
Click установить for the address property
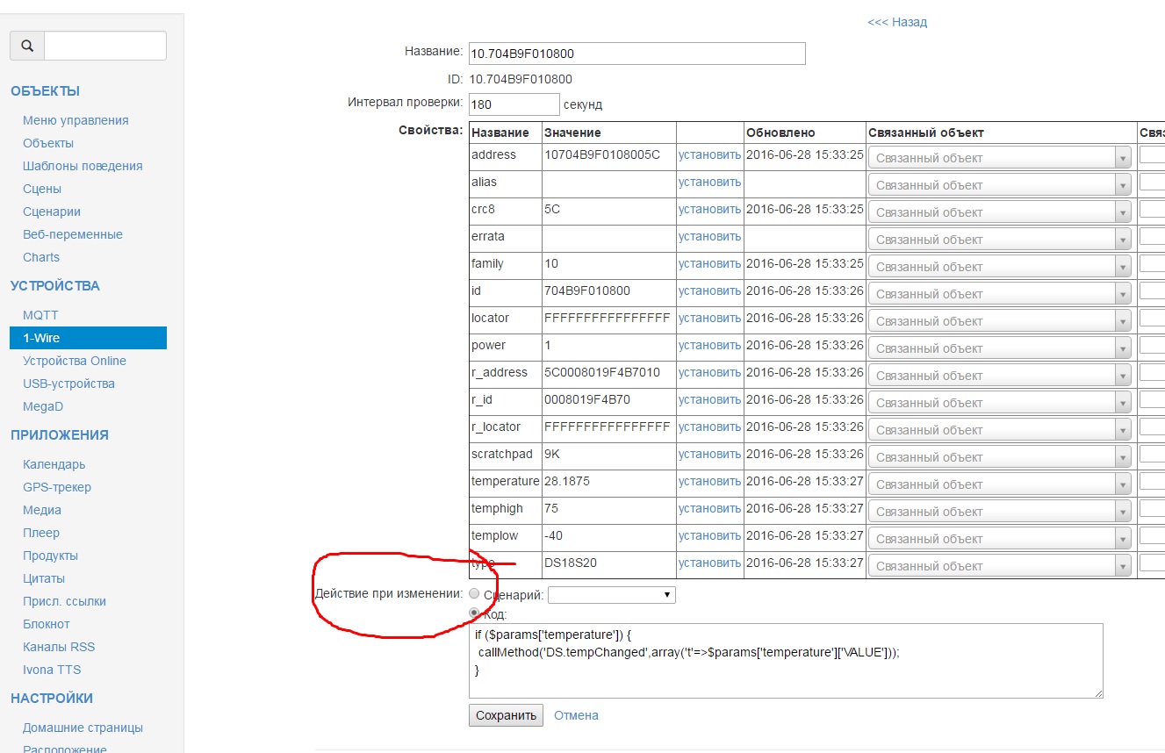(x=710, y=154)
